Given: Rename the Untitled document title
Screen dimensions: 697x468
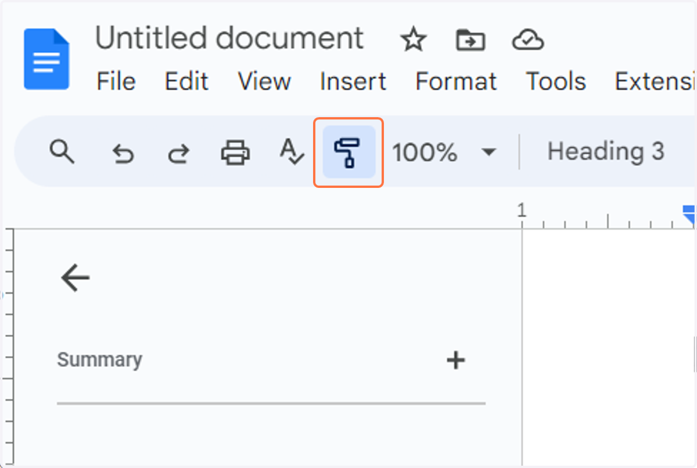Looking at the screenshot, I should (229, 38).
